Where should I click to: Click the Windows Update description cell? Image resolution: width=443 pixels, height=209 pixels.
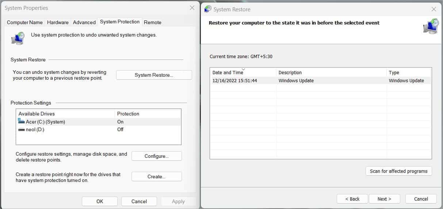(296, 80)
